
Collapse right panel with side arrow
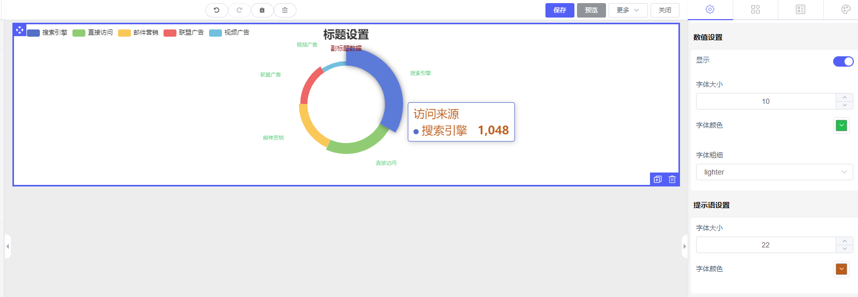[x=685, y=246]
